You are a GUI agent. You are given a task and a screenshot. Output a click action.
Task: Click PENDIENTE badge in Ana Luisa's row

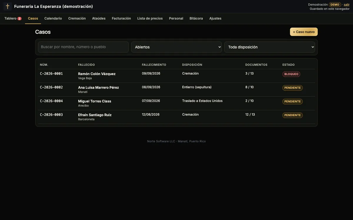pyautogui.click(x=292, y=88)
